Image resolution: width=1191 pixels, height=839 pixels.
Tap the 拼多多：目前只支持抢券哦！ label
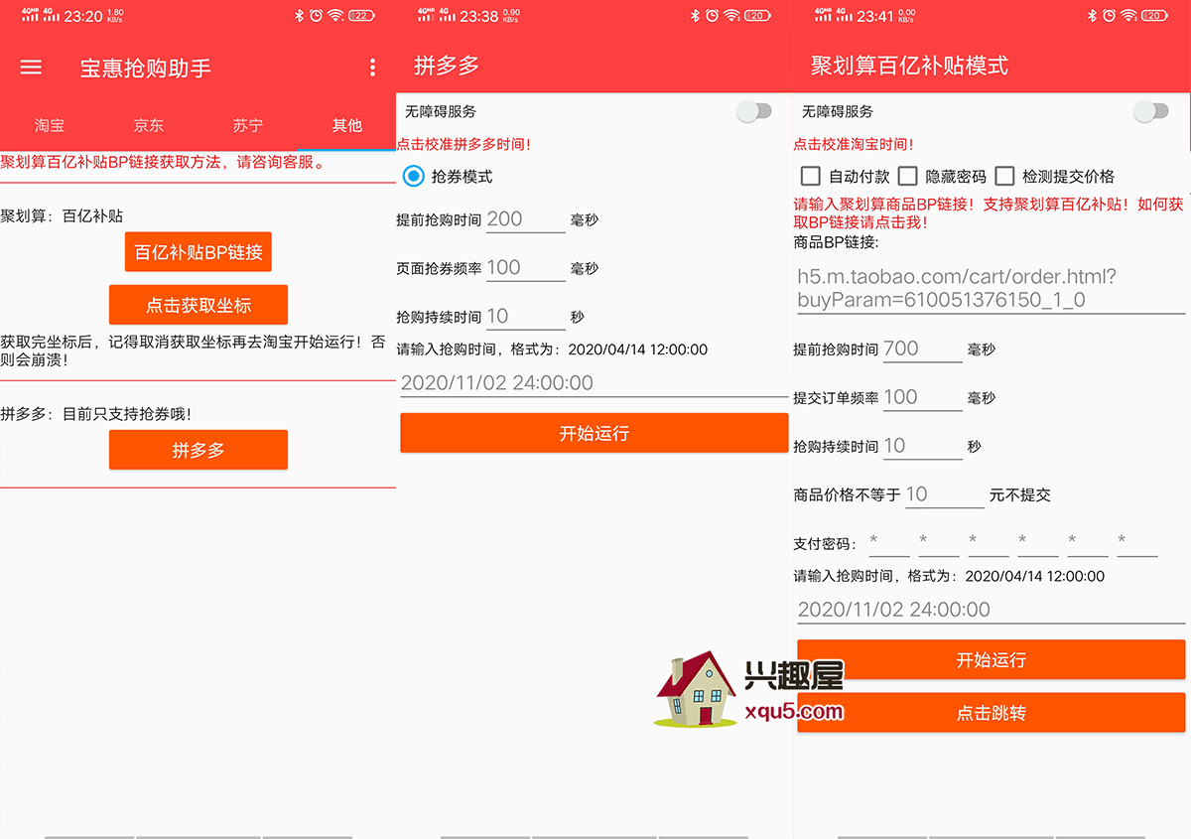pos(95,413)
